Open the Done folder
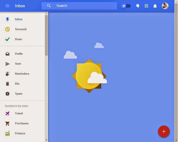178x142 pixels. coord(18,39)
